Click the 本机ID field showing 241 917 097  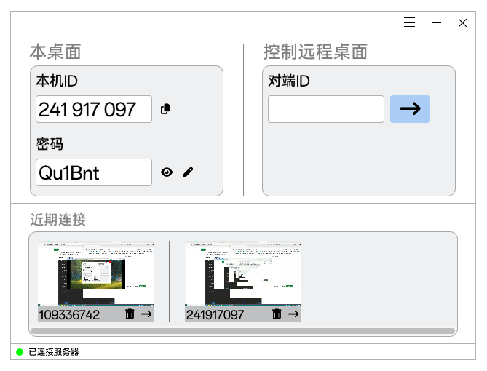(93, 109)
